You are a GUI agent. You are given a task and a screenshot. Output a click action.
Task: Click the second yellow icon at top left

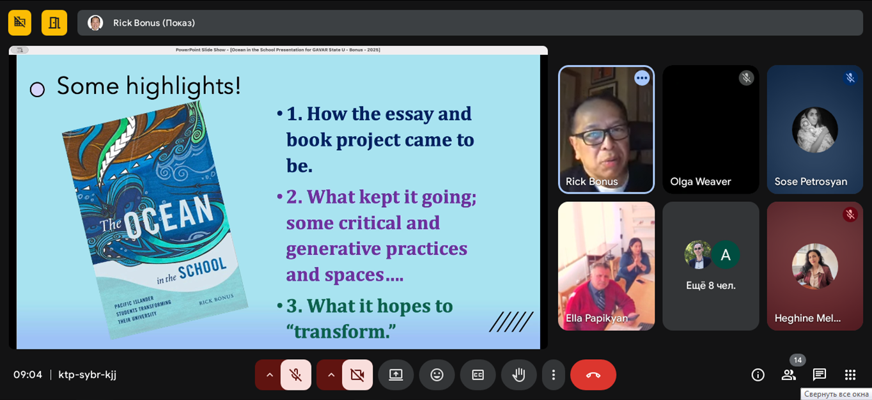coord(54,22)
